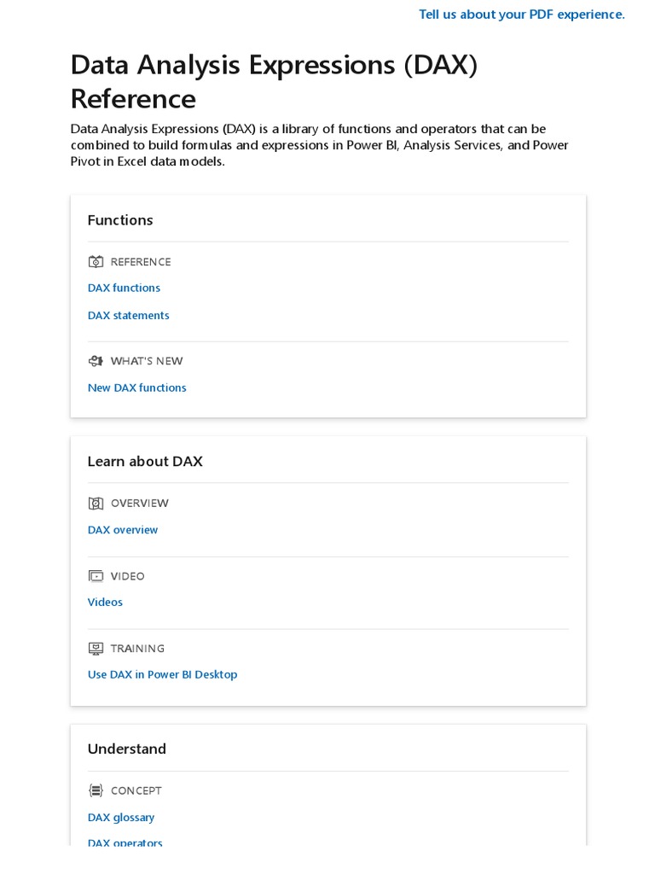655x874 pixels.
Task: Click the Overview section icon
Action: click(x=96, y=504)
